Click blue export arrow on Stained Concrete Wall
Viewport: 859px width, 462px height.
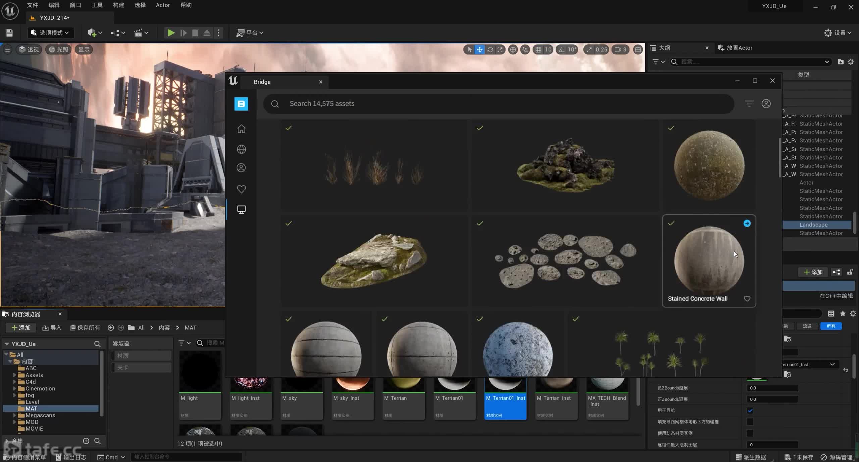[x=747, y=223]
